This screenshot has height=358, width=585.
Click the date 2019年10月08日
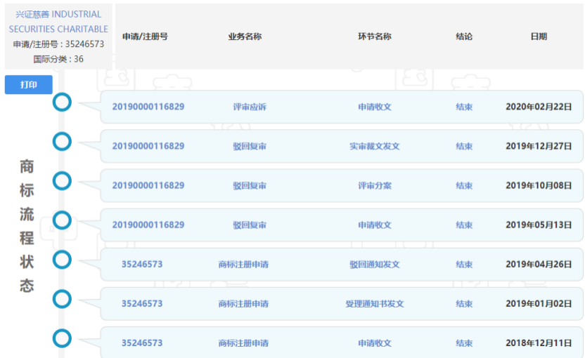point(539,185)
